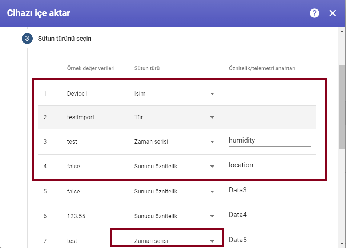The width and height of the screenshot is (346, 248).
Task: Select the Device1 sample value
Action: pyautogui.click(x=77, y=93)
